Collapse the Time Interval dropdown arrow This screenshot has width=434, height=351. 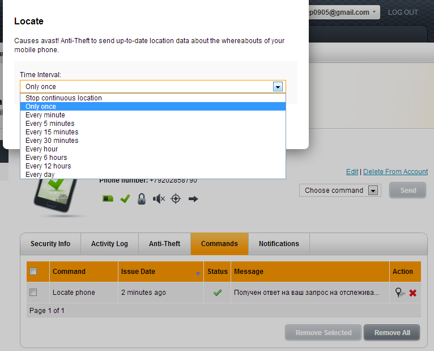(278, 87)
